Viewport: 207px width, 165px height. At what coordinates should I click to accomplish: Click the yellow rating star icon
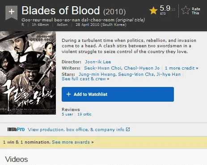pos(153,11)
